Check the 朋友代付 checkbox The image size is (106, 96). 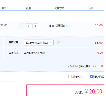(x=70, y=76)
